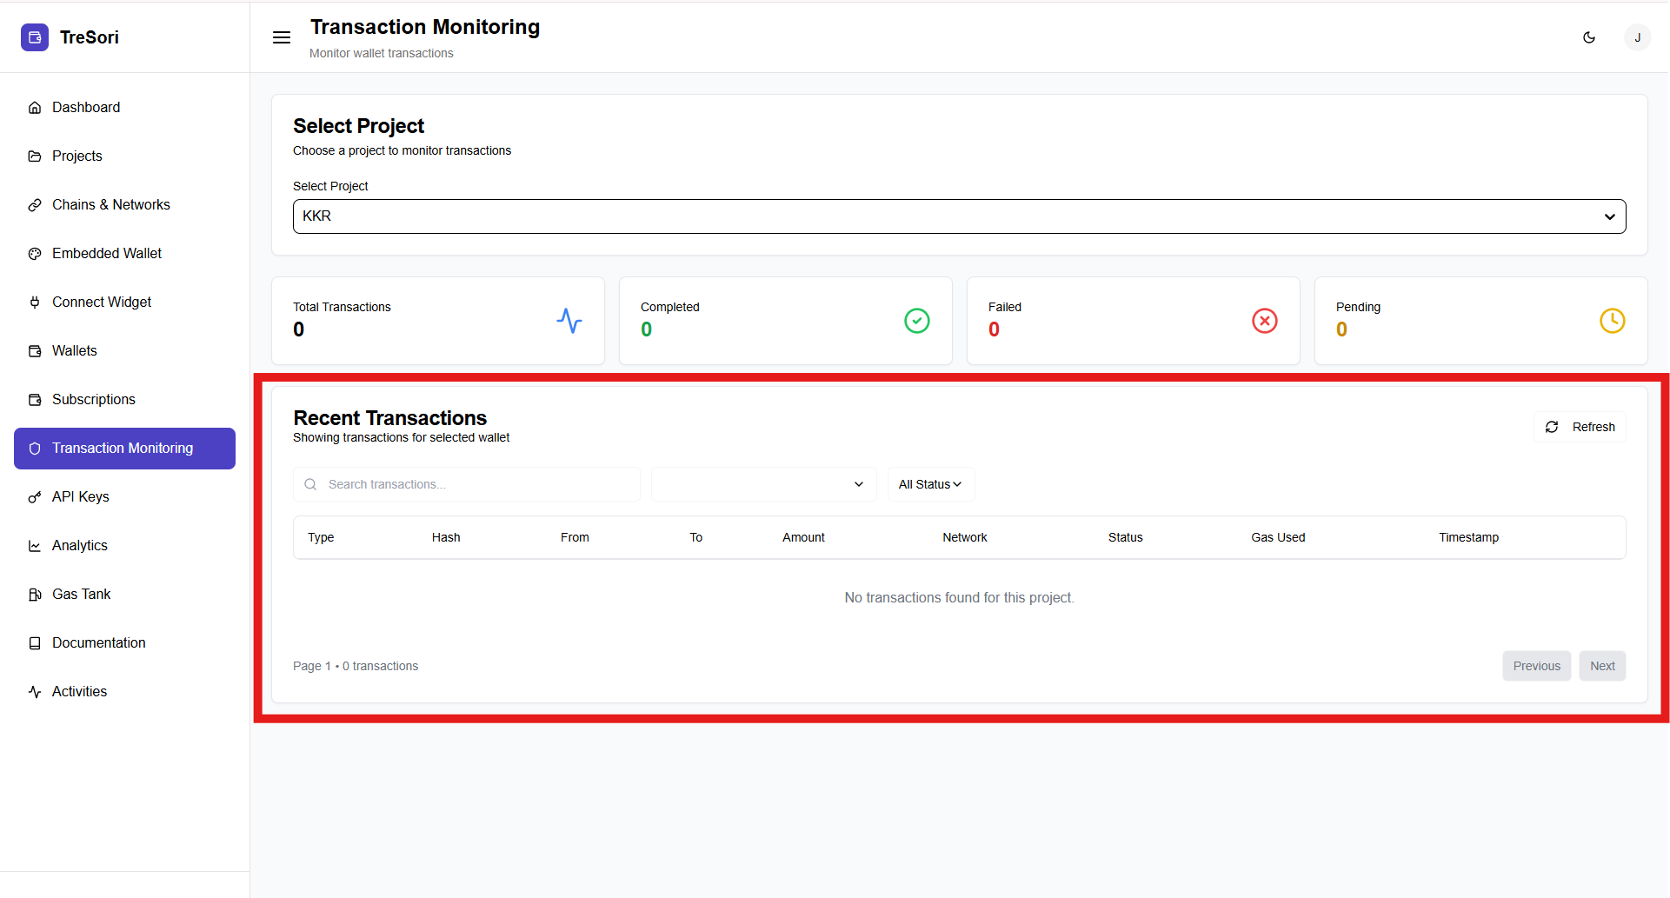The height and width of the screenshot is (898, 1670).
Task: Click the Total Transactions activity icon
Action: point(569,321)
